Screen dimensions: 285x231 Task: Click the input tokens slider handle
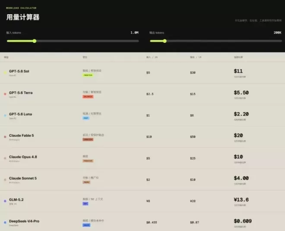pos(35,41)
